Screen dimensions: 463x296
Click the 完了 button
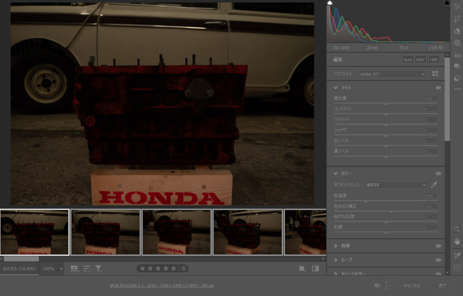point(442,286)
